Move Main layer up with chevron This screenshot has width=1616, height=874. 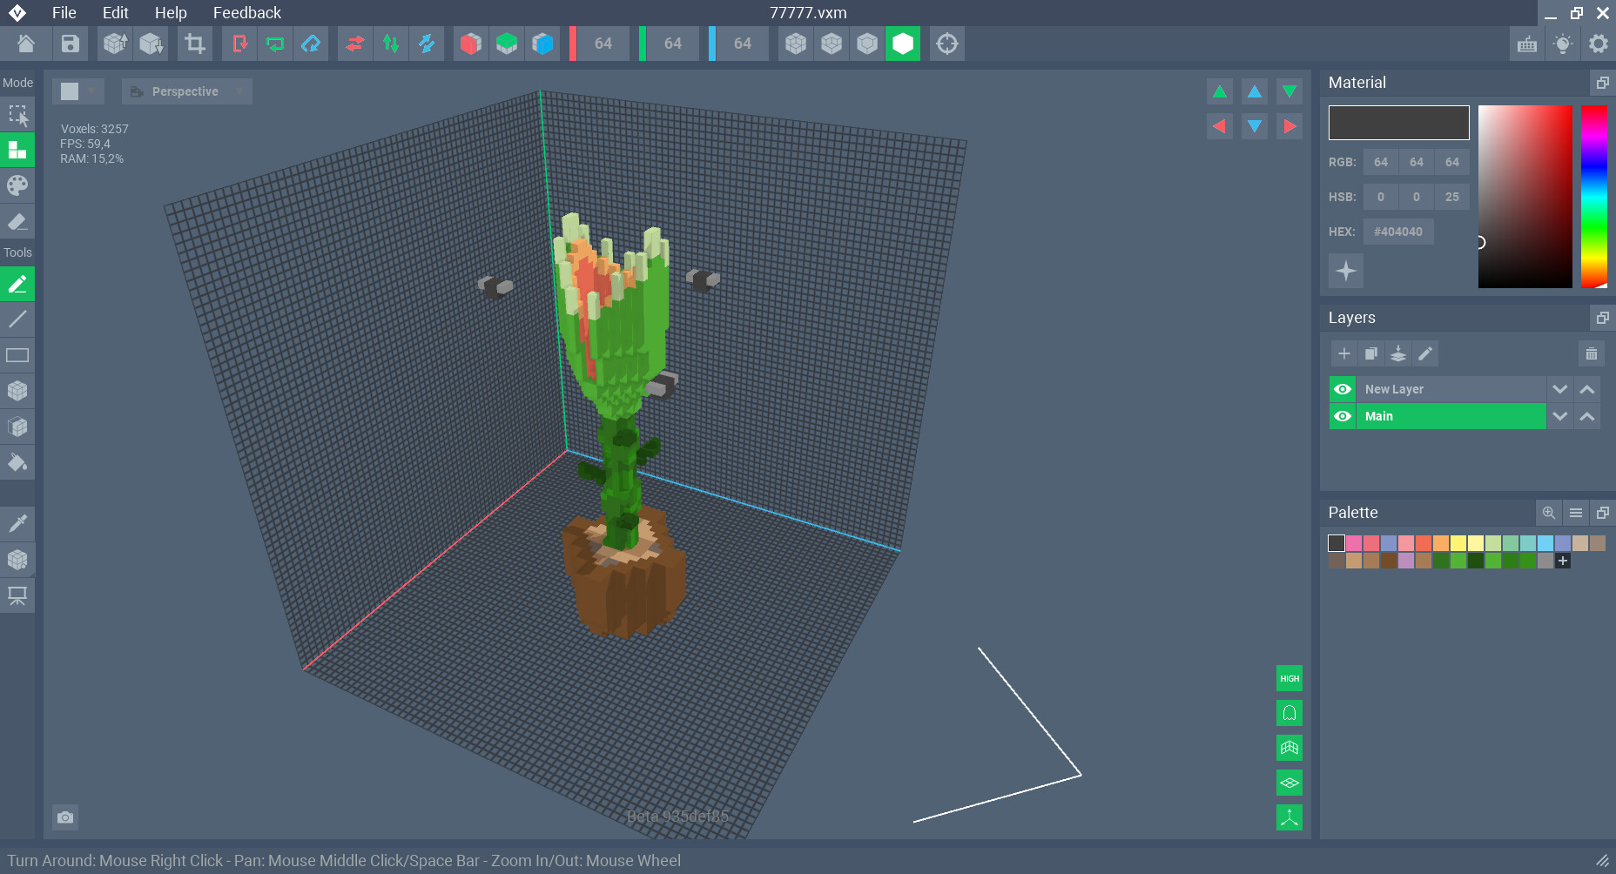1587,416
